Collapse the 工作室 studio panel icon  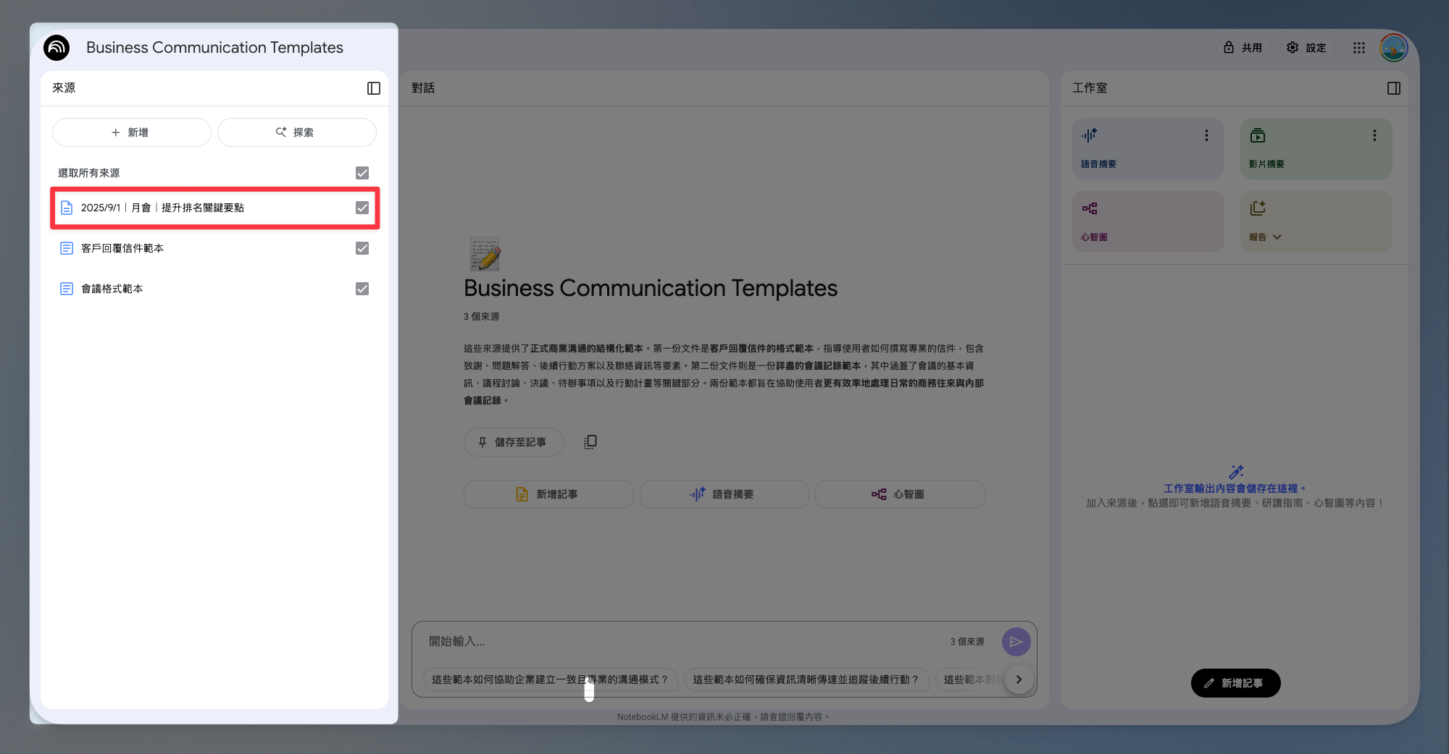click(x=1394, y=88)
